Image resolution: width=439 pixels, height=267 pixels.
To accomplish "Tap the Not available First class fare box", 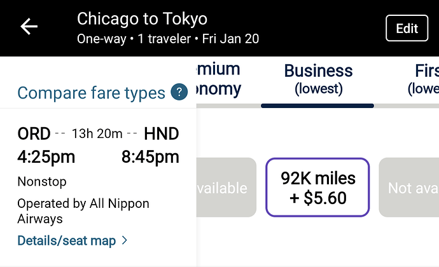I will tap(409, 188).
